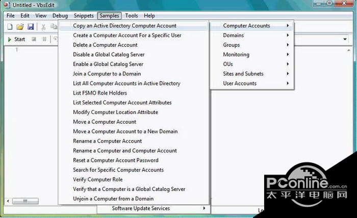
Task: Click the Save floppy disk icon
Action: click(31, 26)
